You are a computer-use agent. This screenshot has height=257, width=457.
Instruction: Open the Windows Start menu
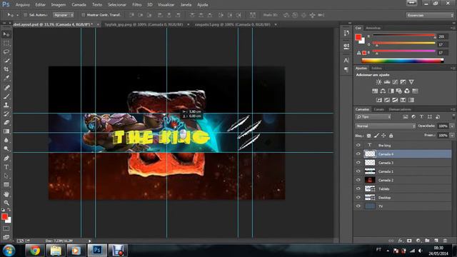tap(9, 251)
